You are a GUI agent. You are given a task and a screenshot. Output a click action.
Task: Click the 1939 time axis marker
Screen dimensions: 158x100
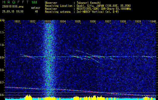point(138,21)
